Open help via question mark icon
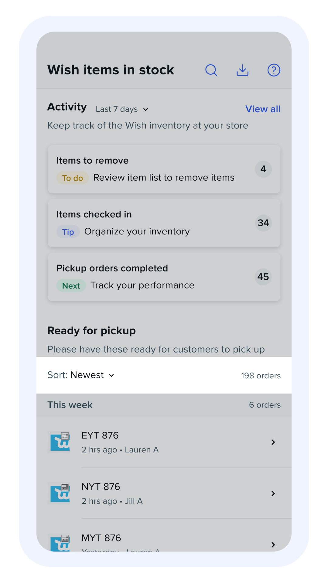 point(274,70)
